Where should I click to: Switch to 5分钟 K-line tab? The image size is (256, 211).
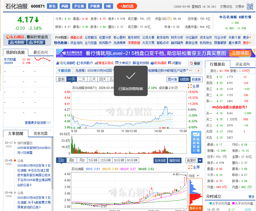pyautogui.click(x=93, y=160)
